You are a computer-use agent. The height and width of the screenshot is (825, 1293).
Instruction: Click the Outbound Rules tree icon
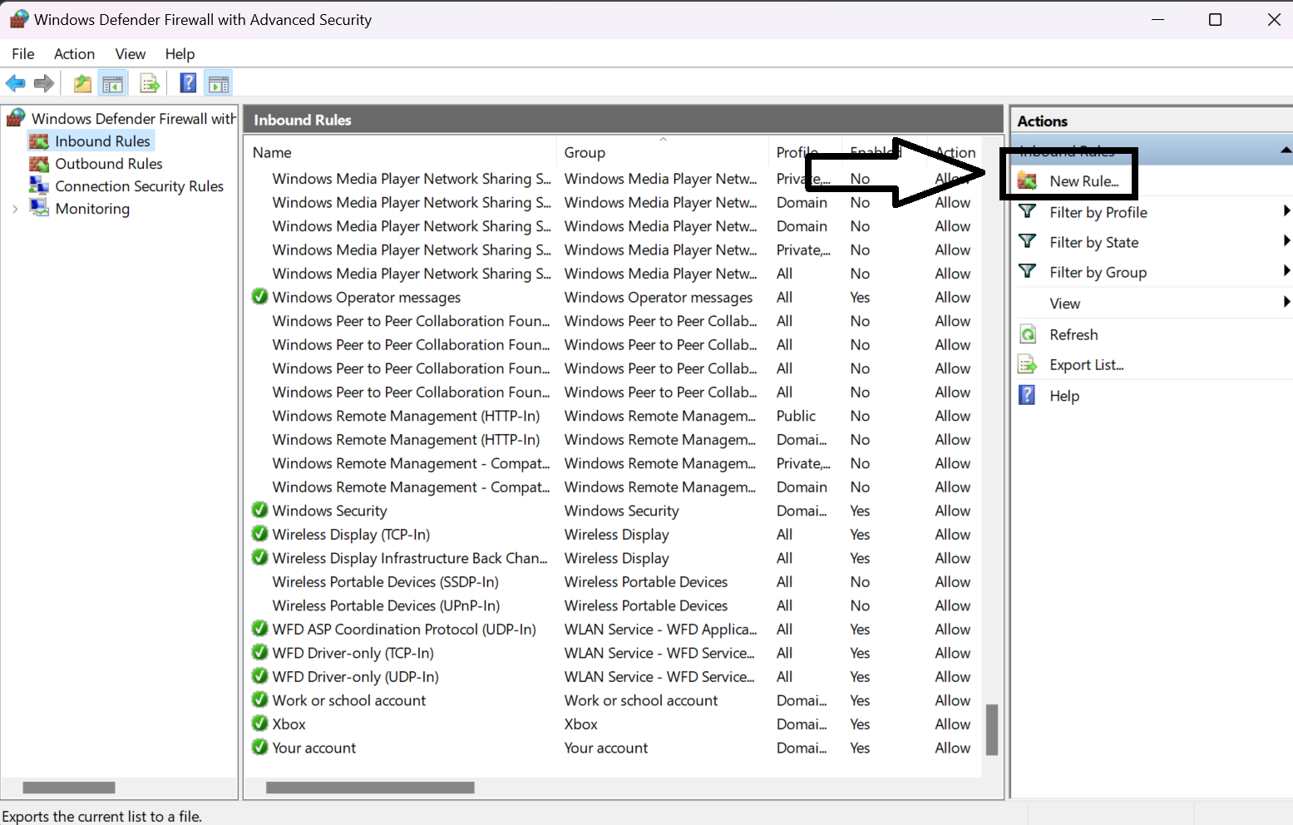click(x=39, y=164)
